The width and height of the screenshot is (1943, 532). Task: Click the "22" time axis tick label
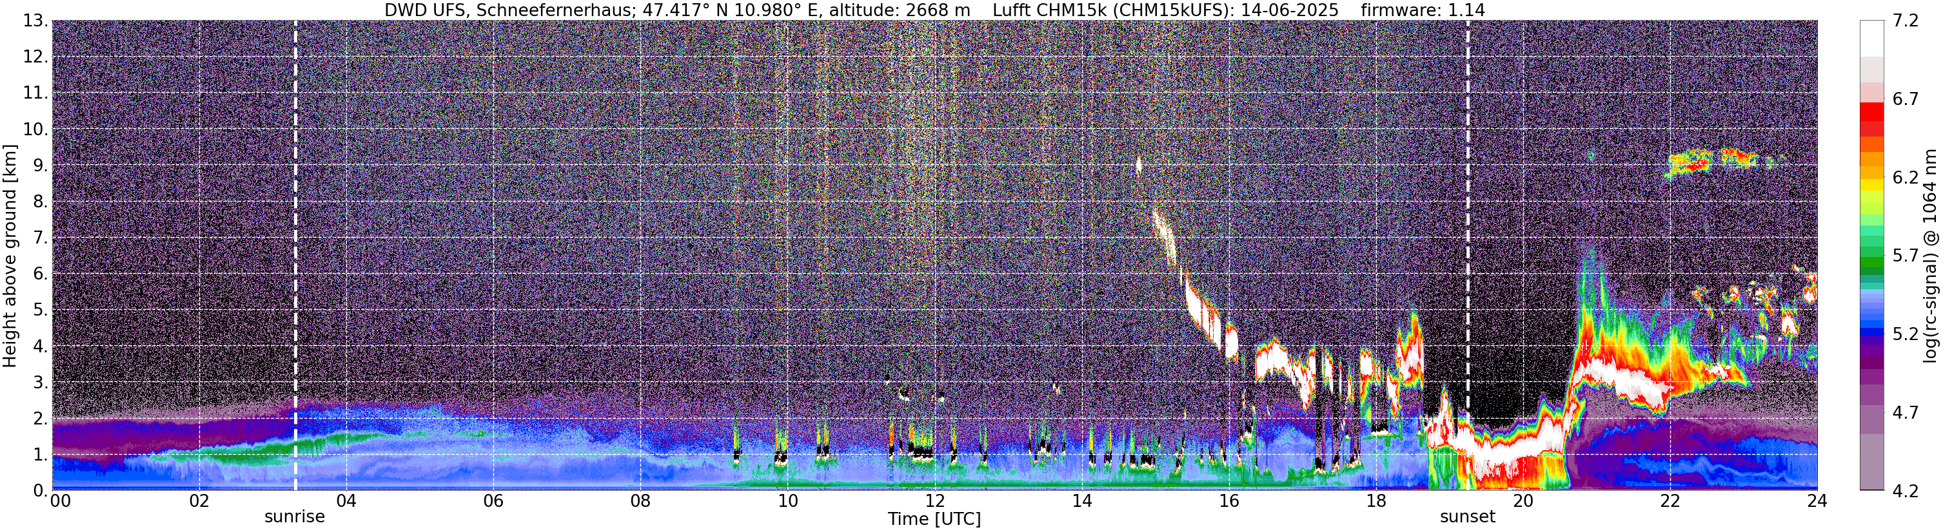coord(1670,502)
